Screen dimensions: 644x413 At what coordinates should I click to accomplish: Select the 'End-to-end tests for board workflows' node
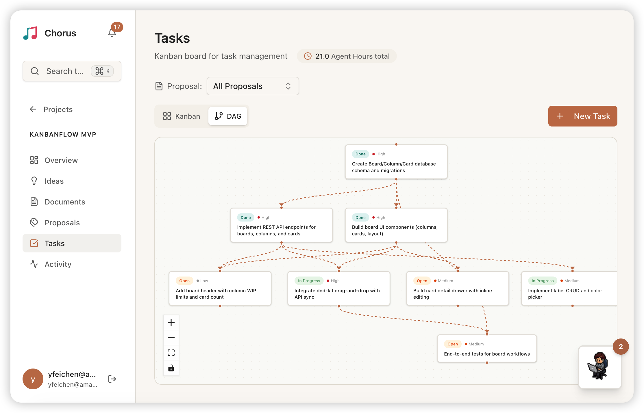[487, 349]
